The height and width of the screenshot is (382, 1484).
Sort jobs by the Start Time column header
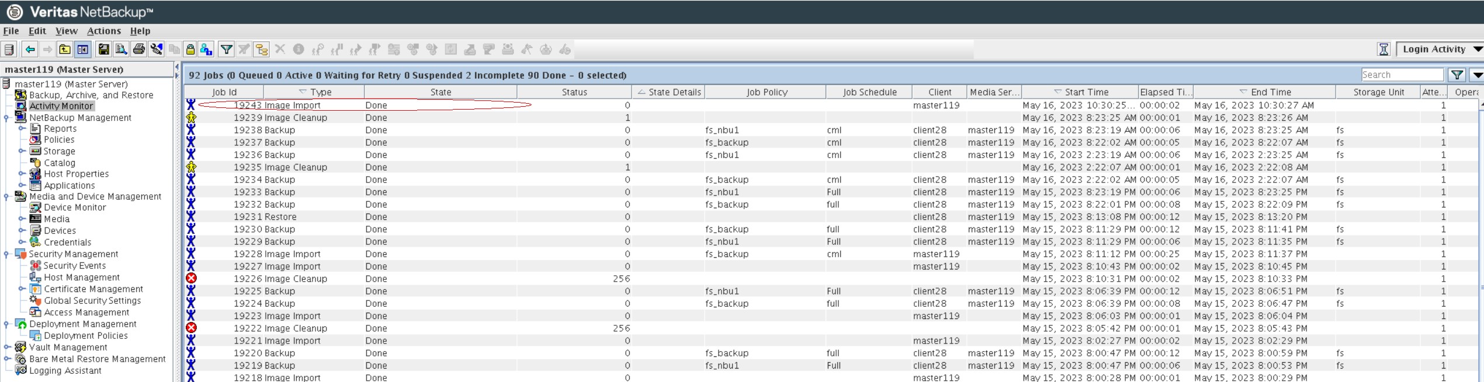[1086, 92]
